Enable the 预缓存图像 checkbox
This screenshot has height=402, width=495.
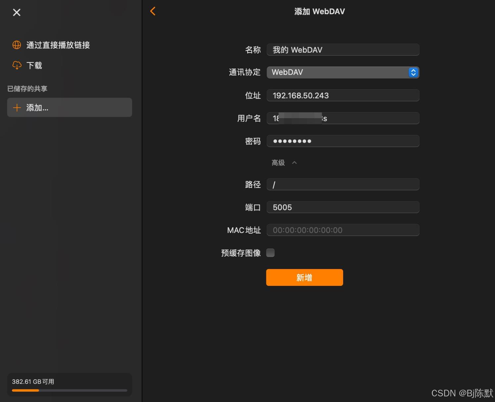click(x=270, y=253)
